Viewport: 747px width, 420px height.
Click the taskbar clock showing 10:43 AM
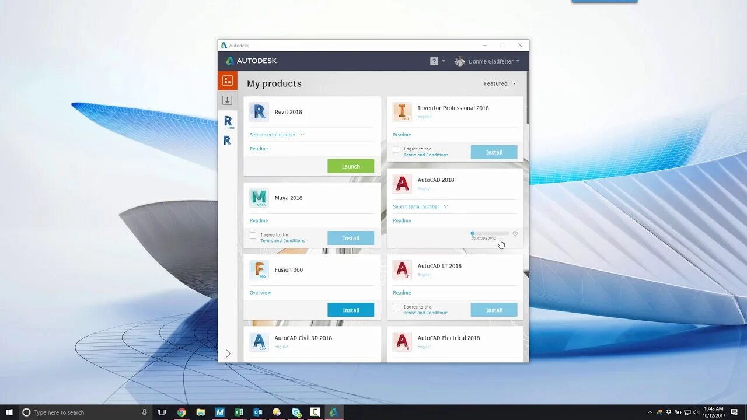click(x=714, y=412)
